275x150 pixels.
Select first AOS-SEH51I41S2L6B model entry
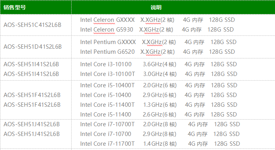click(31, 64)
